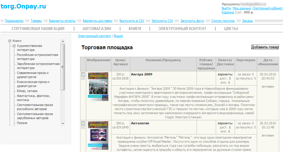Click the sidebar scrollbar up arrow

63,41
